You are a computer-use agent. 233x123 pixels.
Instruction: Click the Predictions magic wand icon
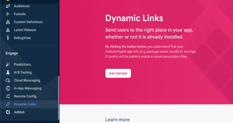(8, 64)
